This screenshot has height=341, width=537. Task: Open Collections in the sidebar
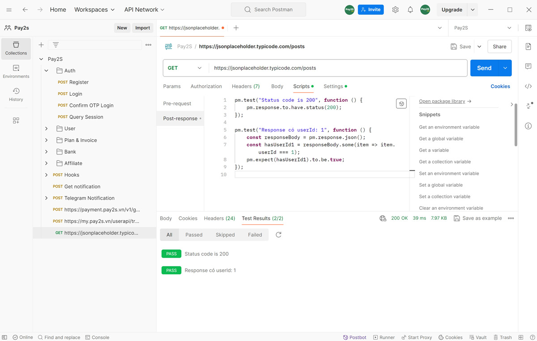click(16, 48)
